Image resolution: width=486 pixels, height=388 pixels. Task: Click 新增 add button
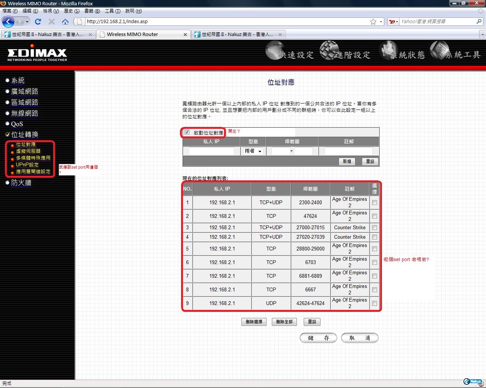click(347, 161)
